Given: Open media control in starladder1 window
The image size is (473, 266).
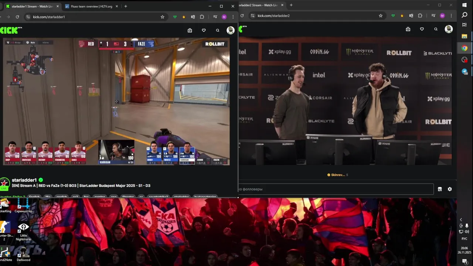Looking at the screenshot, I should [x=215, y=17].
